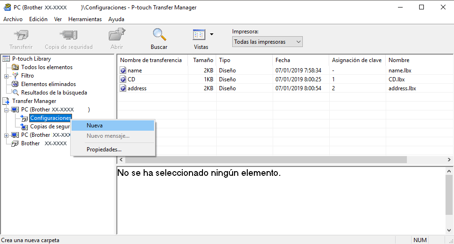Select Elementos eliminados in the tree
Image resolution: width=454 pixels, height=244 pixels.
49,84
